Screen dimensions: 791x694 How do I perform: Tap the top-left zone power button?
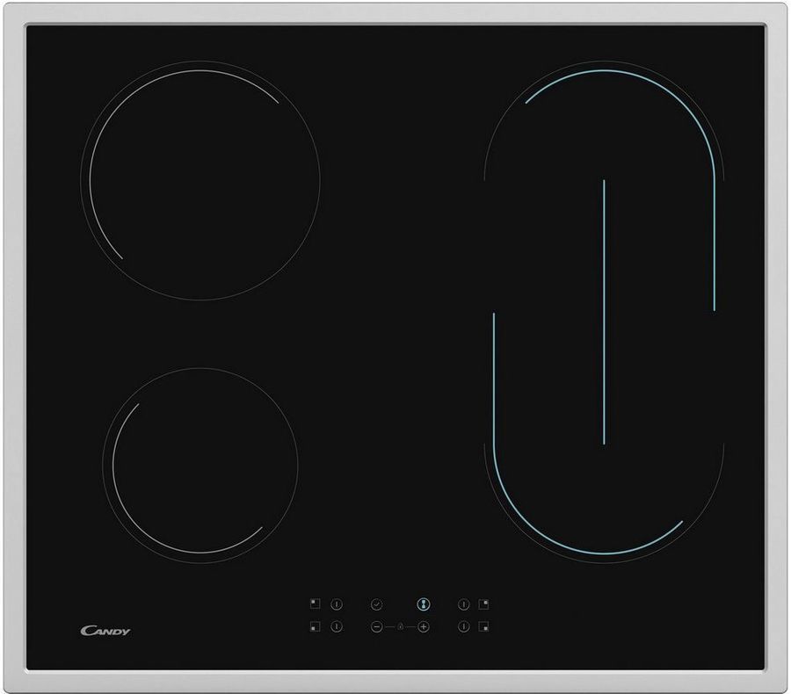pos(337,604)
